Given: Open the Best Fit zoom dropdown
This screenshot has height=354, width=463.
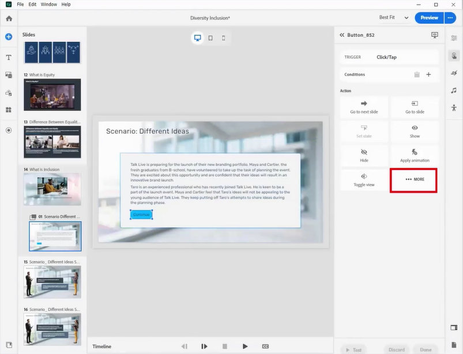Looking at the screenshot, I should click(x=394, y=18).
